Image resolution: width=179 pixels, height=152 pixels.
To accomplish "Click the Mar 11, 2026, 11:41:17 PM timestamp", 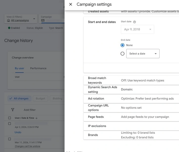I will point(28,142).
